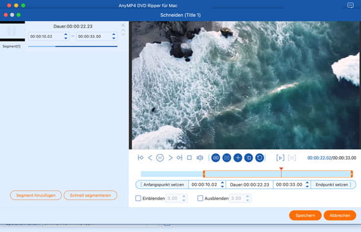361x232 pixels.
Task: Adjust segment list end time stepper
Action: (x=114, y=36)
